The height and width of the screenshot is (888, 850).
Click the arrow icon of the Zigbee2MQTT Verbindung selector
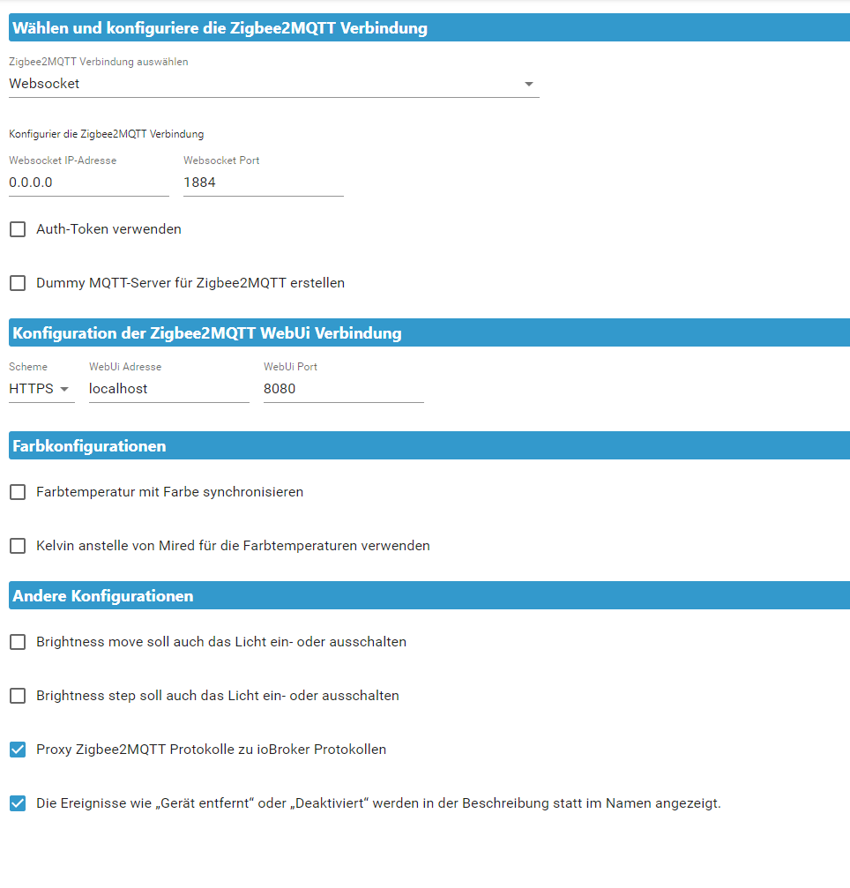529,84
